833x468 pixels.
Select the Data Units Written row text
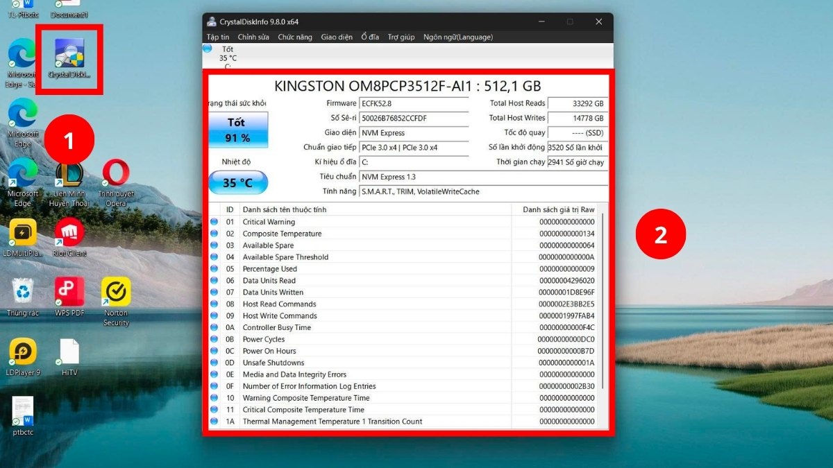point(273,293)
